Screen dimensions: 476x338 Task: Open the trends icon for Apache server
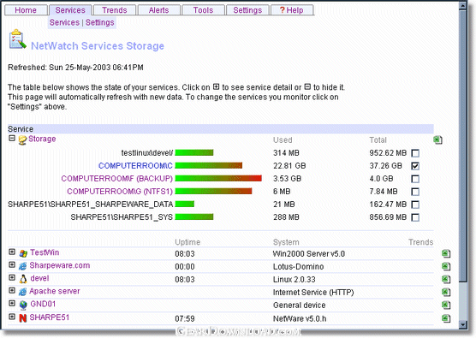[x=446, y=292]
